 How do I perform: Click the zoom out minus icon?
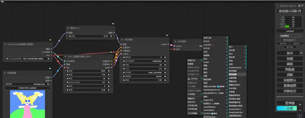300,110
